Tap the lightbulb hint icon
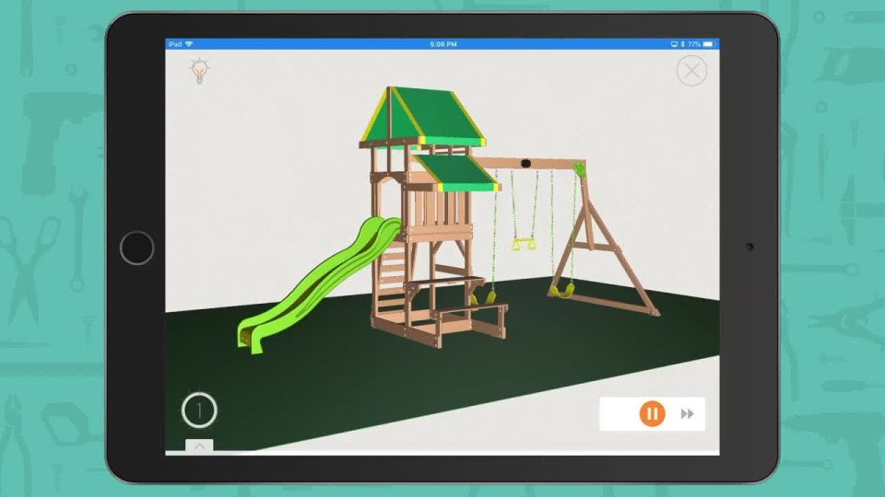 198,72
